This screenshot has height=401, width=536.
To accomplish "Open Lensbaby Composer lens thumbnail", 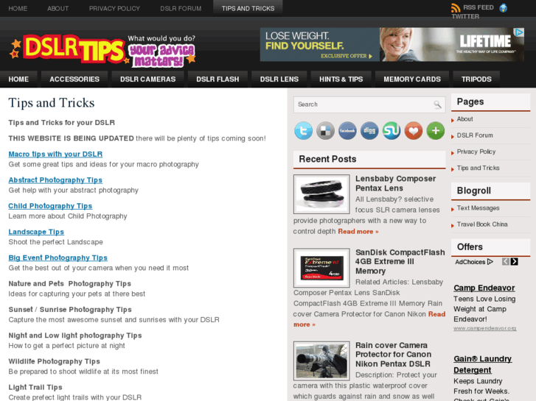I will [x=321, y=194].
